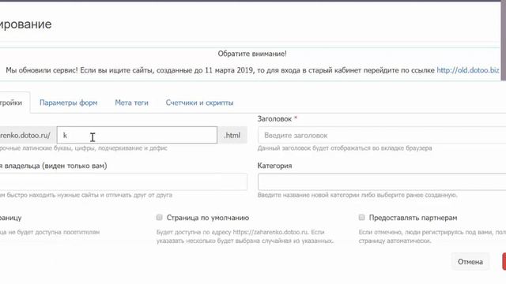The height and width of the screenshot is (284, 506).
Task: Click the Отмена button
Action: (470, 262)
